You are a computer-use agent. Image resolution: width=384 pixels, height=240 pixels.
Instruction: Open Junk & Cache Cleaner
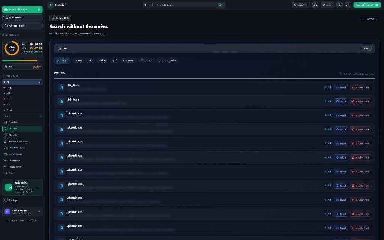click(22, 141)
